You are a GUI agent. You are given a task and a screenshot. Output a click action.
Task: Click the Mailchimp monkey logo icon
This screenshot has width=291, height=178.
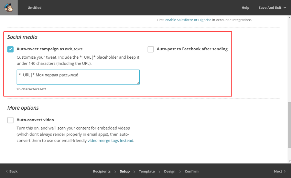tap(9, 8)
